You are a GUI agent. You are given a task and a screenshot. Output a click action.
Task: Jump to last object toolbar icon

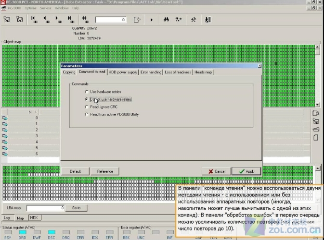tap(71, 20)
